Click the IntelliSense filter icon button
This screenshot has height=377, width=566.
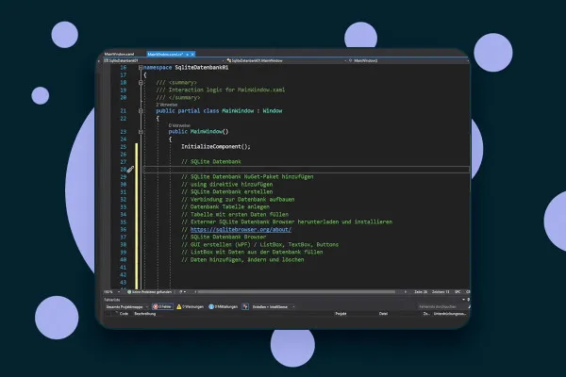point(245,306)
